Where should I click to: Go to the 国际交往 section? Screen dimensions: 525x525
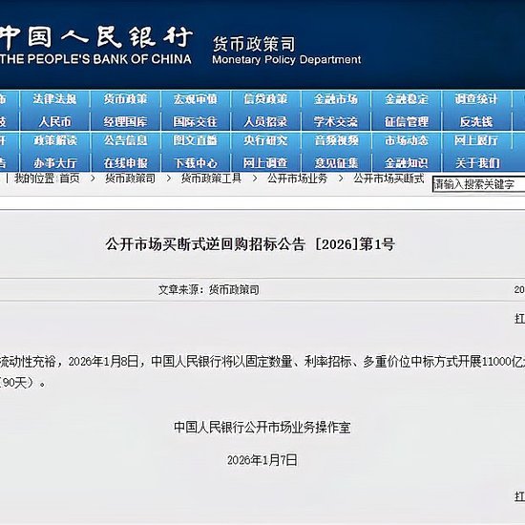pyautogui.click(x=196, y=122)
